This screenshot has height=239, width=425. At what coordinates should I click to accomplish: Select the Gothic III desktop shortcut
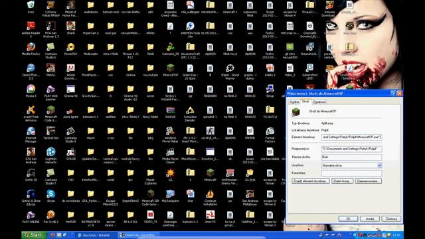[31, 175]
